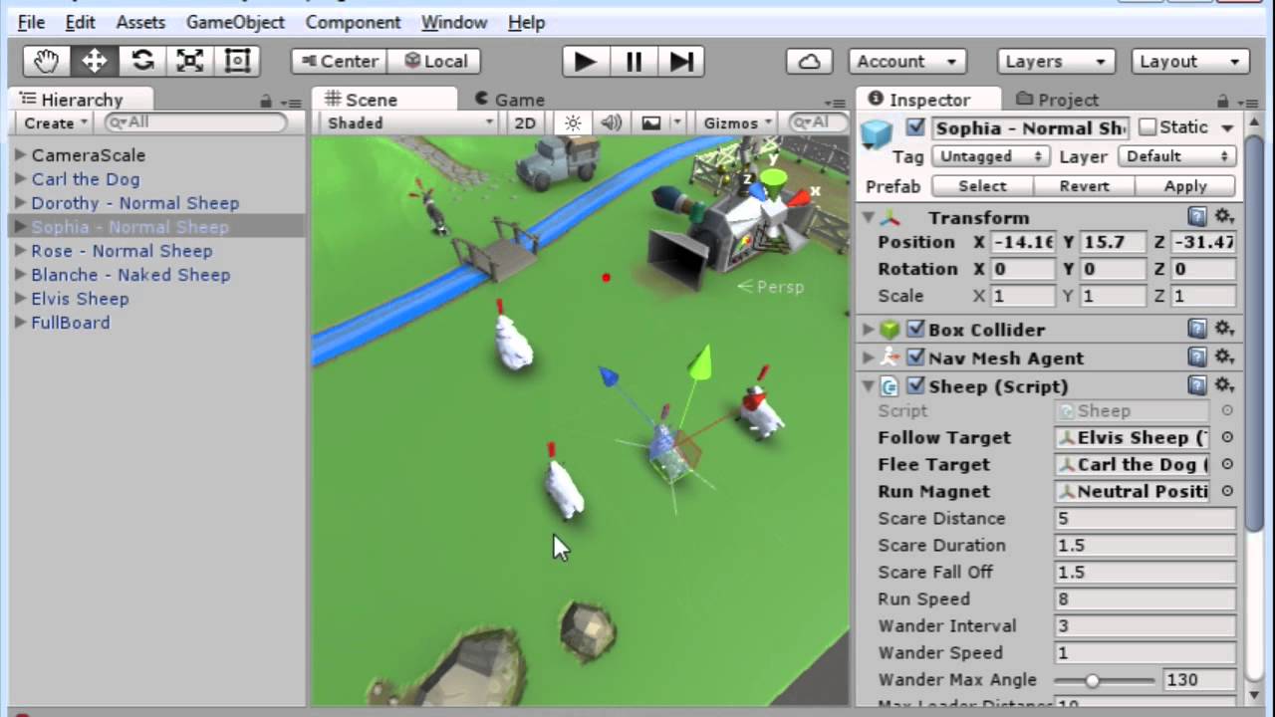Click the prefab Apply button
The height and width of the screenshot is (717, 1275).
pyautogui.click(x=1185, y=186)
